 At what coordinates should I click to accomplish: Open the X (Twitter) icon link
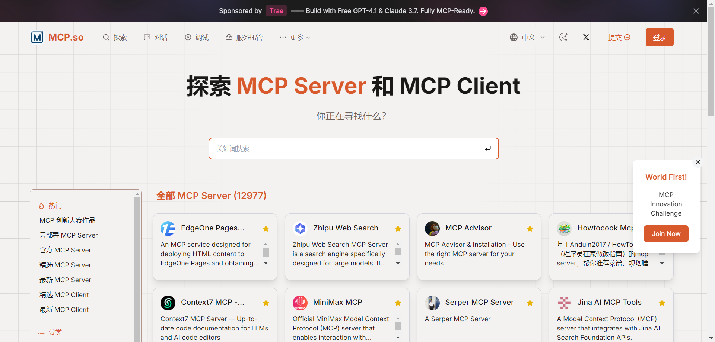[x=586, y=37]
